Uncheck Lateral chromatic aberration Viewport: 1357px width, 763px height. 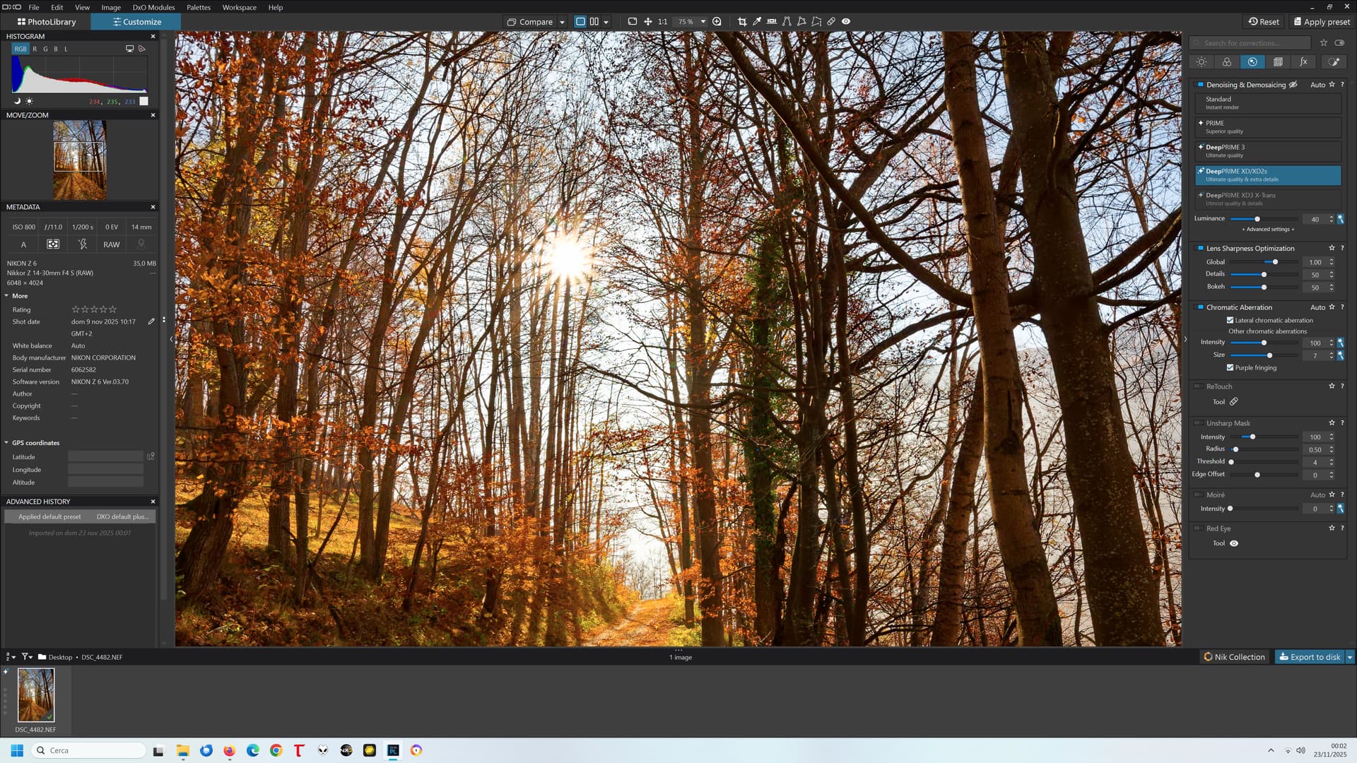point(1230,321)
